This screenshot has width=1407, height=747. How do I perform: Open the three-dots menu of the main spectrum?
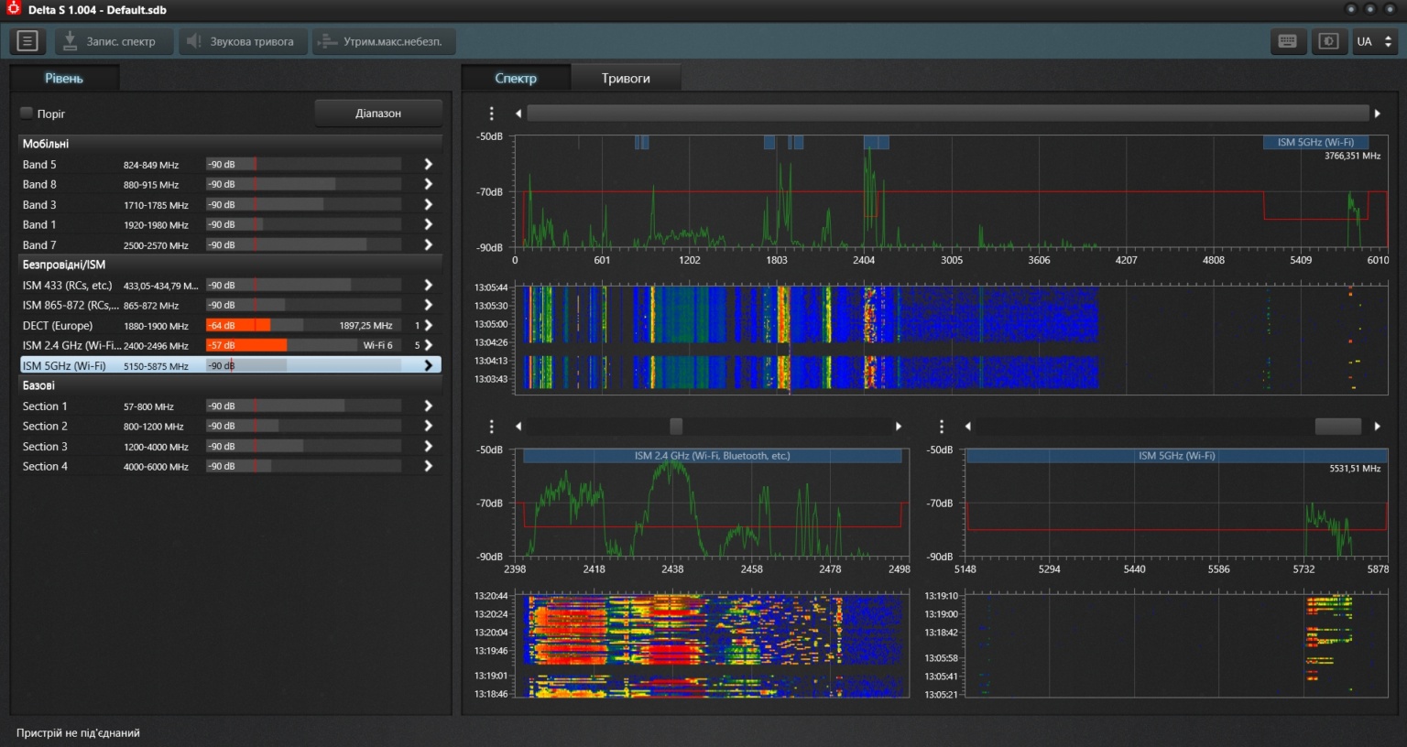[x=492, y=114]
